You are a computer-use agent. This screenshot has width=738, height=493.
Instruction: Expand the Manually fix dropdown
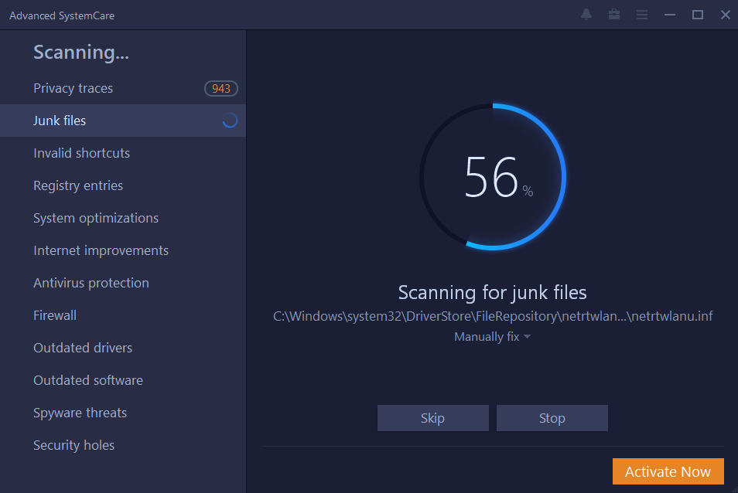492,336
